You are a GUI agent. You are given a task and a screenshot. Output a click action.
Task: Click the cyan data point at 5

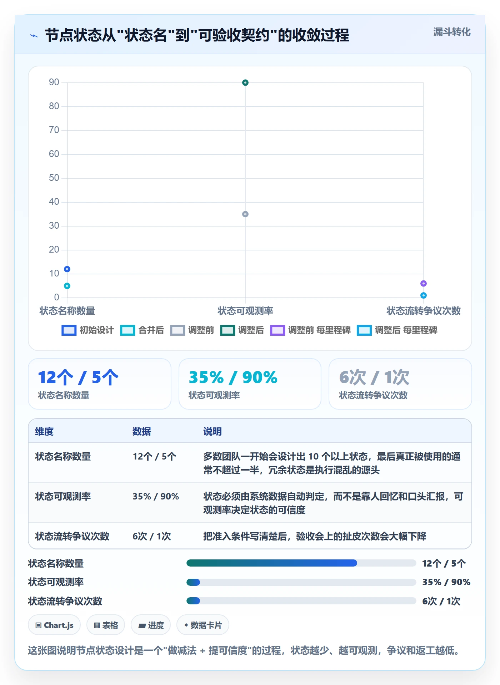tap(67, 286)
